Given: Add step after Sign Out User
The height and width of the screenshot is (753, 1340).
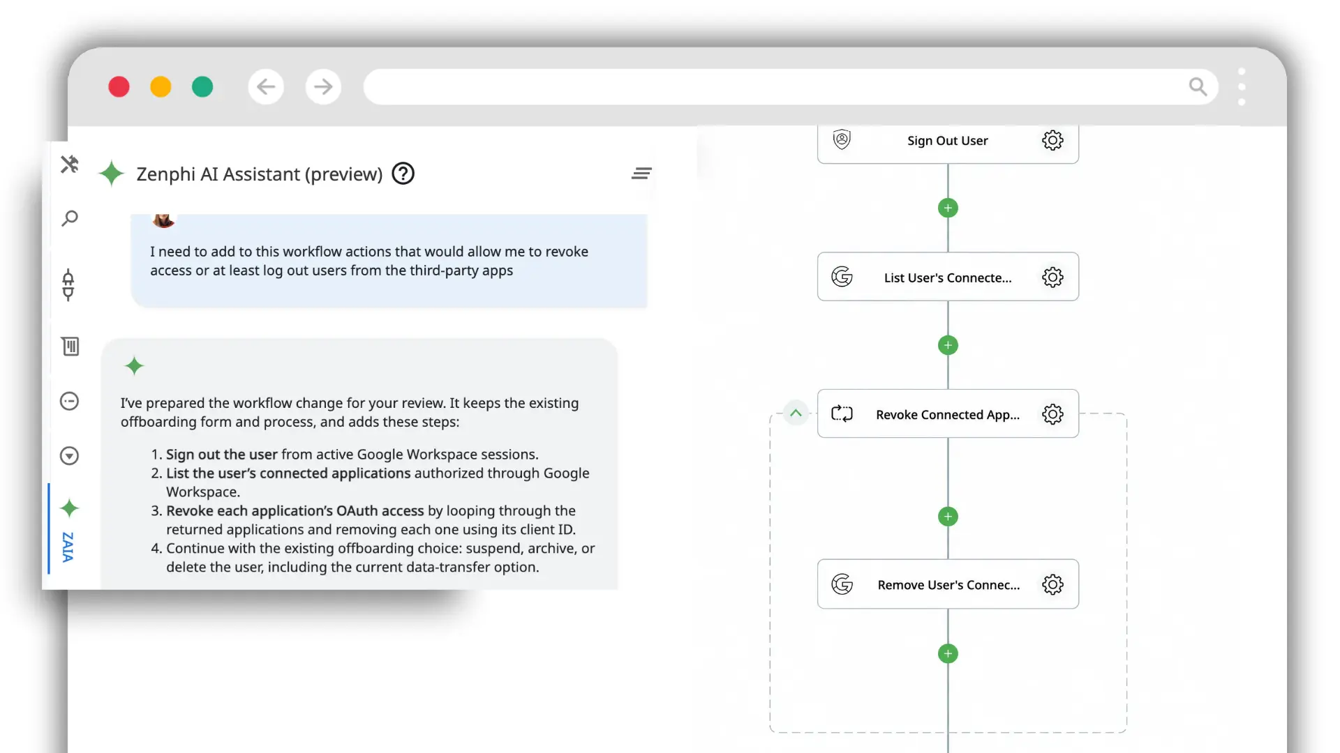Looking at the screenshot, I should point(948,208).
